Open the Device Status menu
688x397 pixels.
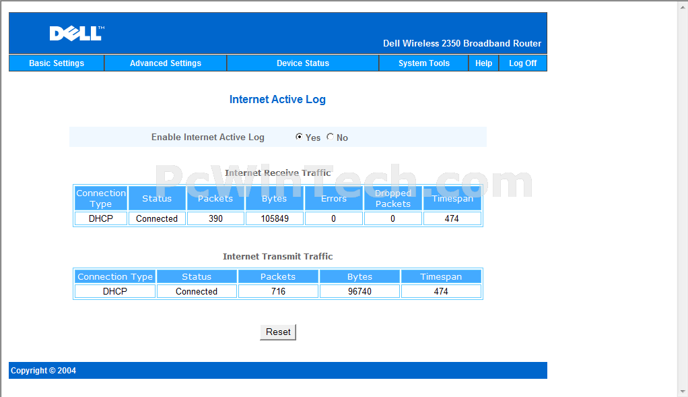tap(303, 63)
